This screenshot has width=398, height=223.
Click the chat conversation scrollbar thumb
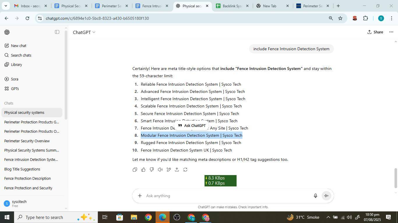coord(396,178)
